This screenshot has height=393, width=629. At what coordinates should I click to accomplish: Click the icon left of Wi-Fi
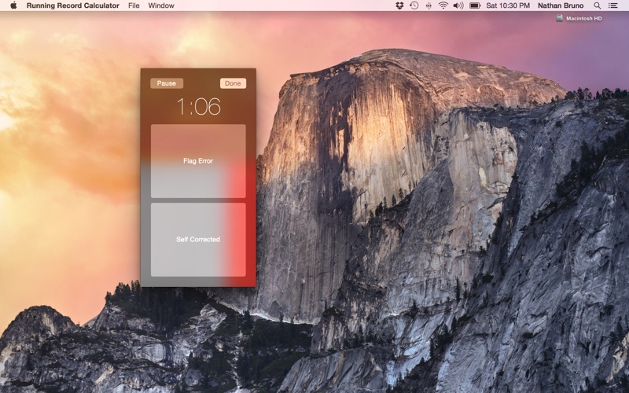[429, 6]
